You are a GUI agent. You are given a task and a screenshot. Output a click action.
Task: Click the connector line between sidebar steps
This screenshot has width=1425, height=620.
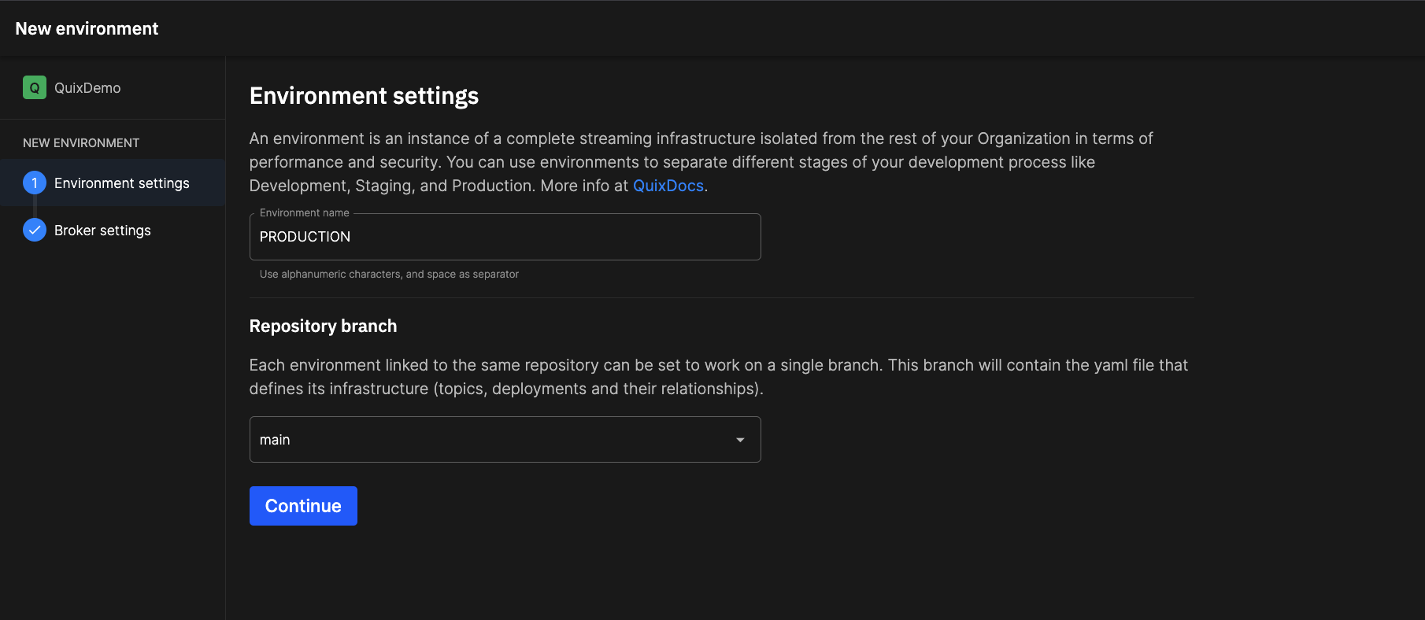click(35, 207)
